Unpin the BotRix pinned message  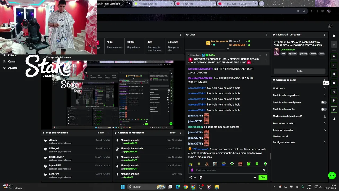pos(260,55)
